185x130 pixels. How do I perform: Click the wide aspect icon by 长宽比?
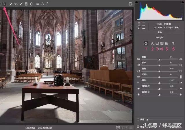click(138, 77)
